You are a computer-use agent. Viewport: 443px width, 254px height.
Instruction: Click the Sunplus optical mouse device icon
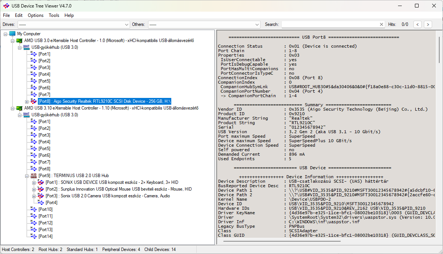(41, 189)
